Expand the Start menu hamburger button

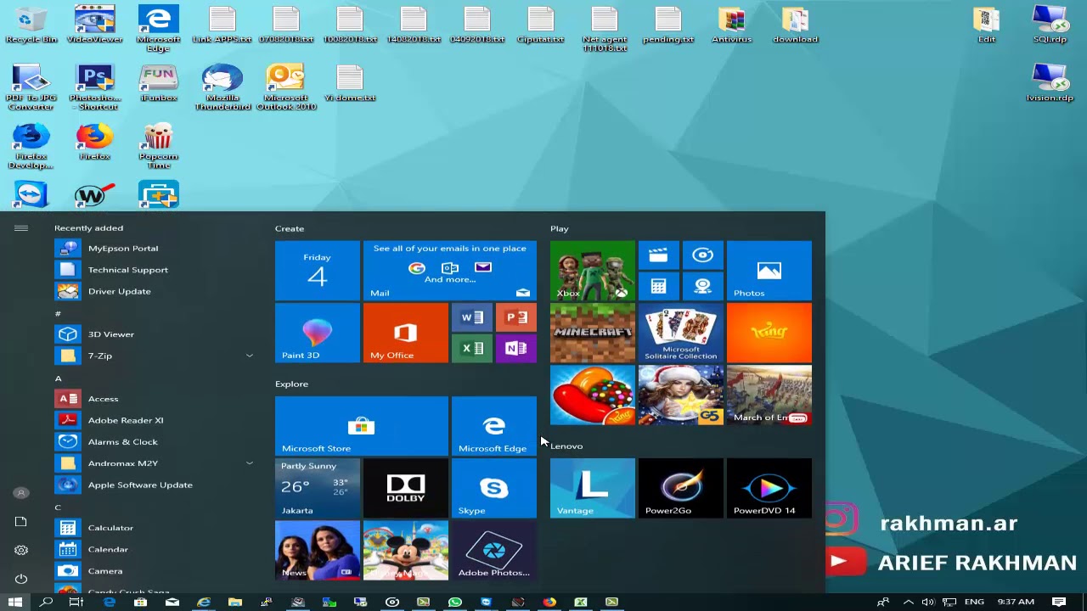(x=21, y=228)
